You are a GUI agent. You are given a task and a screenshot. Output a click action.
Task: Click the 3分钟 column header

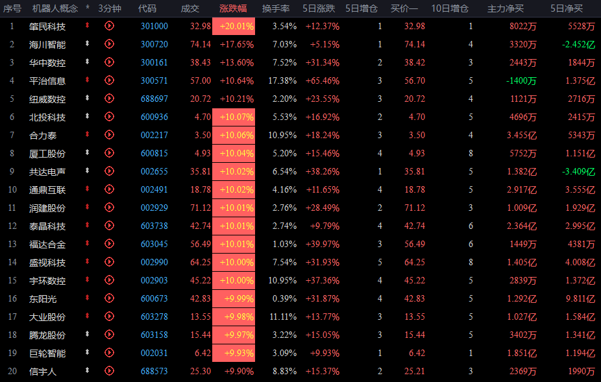(110, 8)
